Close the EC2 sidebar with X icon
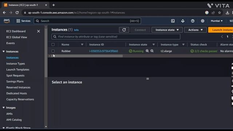 coord(39,31)
